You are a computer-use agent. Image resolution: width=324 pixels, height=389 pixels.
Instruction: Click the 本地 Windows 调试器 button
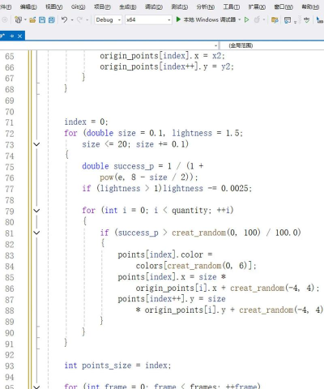click(209, 19)
